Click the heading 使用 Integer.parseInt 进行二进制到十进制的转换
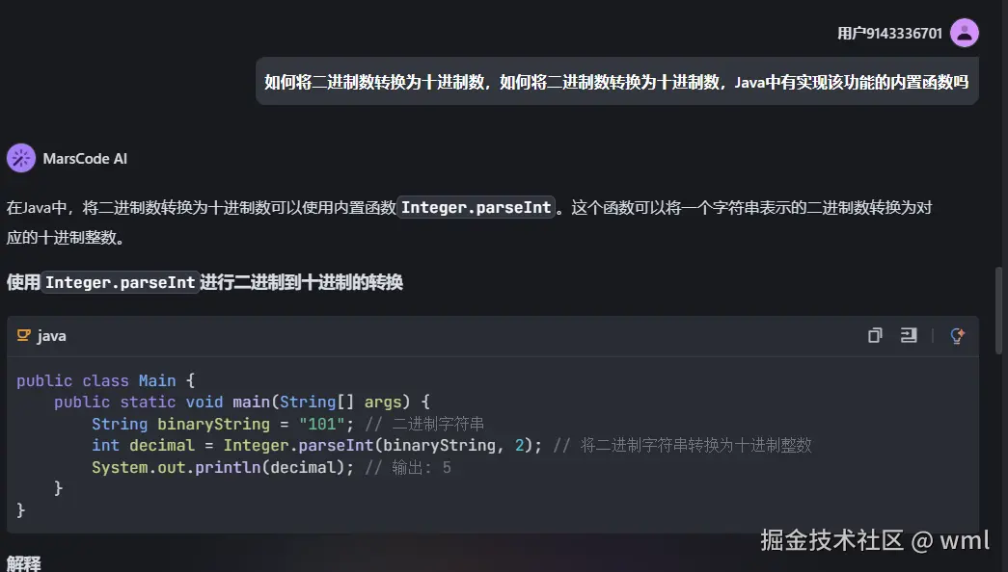This screenshot has width=1008, height=572. 205,282
